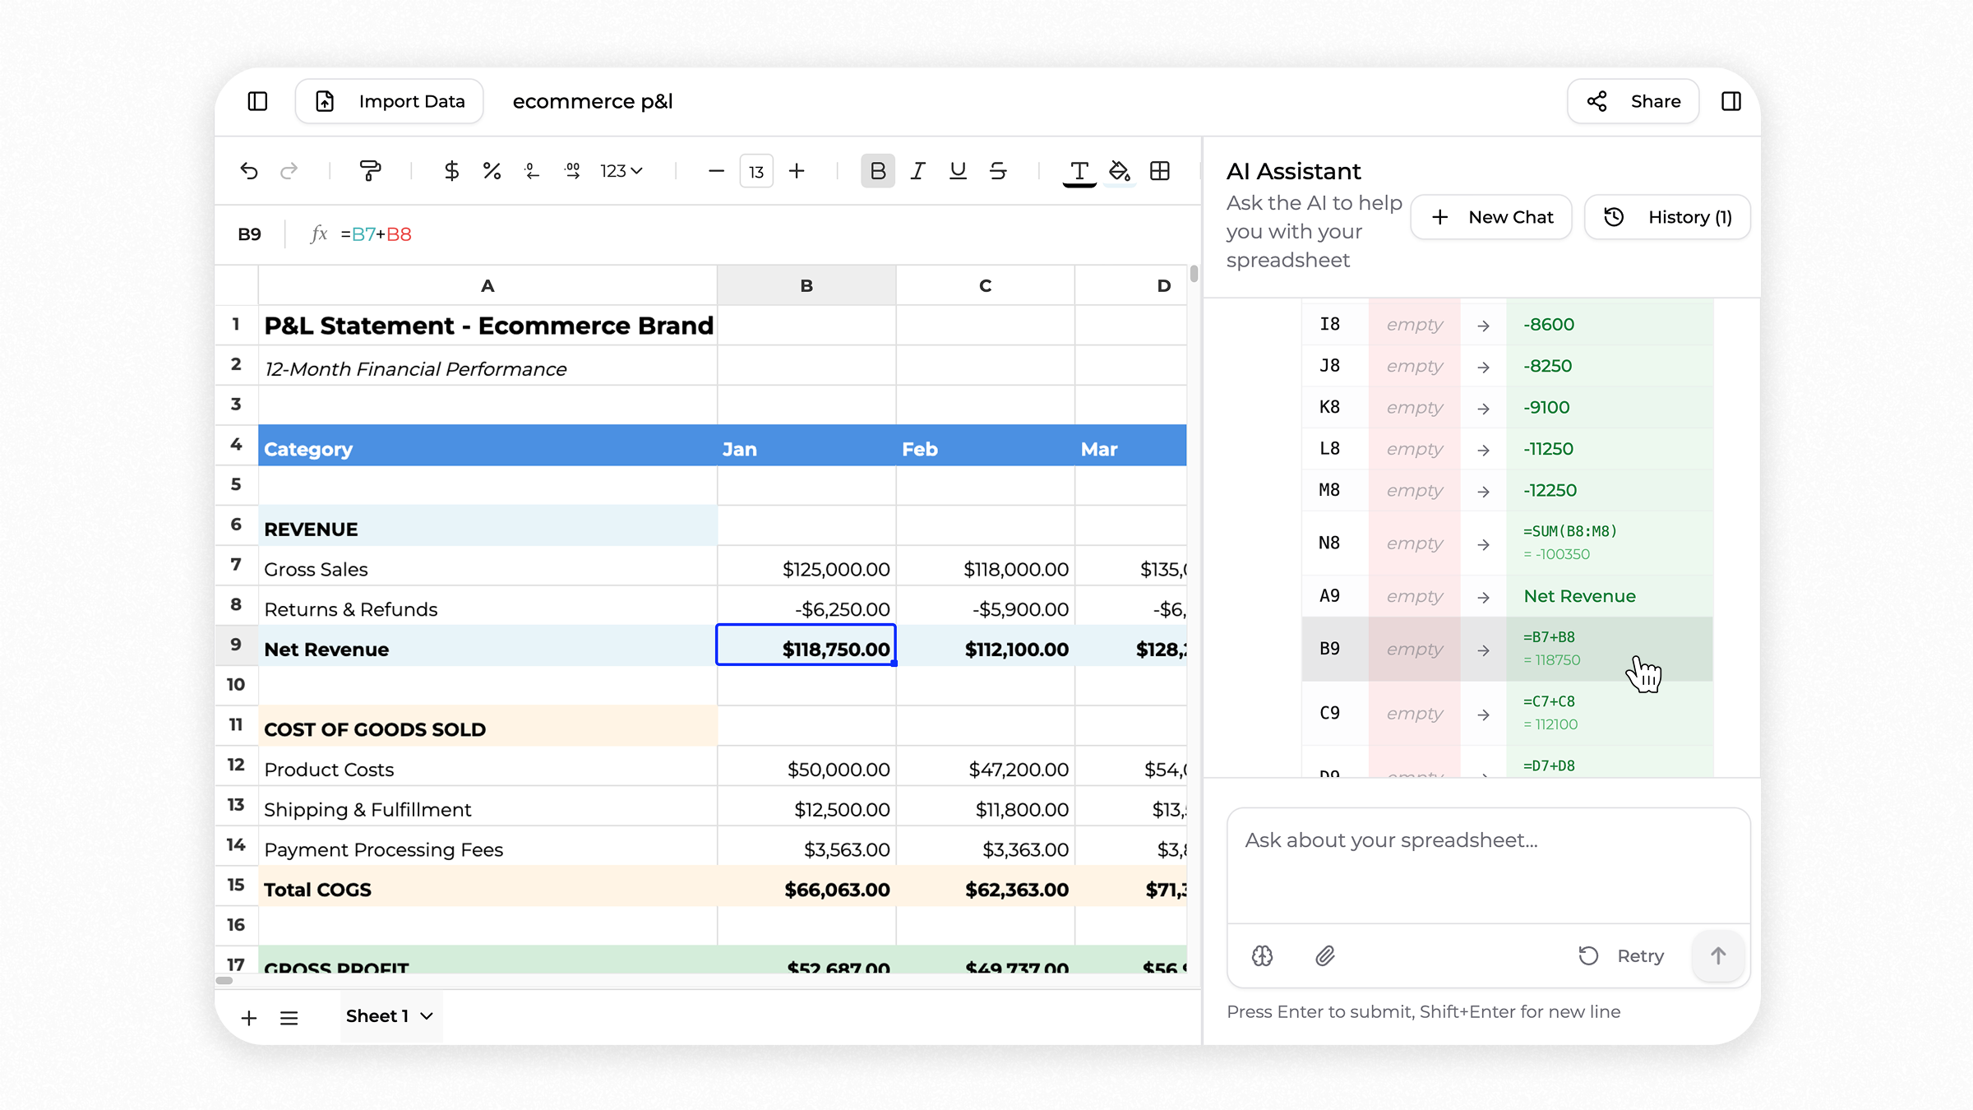Click the paint format roller icon
Screen dimensions: 1973x1110
pos(370,171)
